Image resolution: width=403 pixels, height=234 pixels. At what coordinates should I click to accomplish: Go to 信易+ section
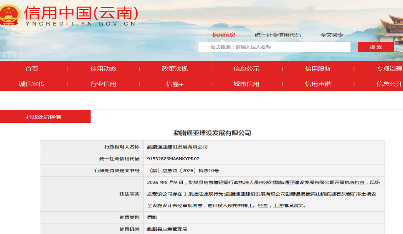coord(175,84)
